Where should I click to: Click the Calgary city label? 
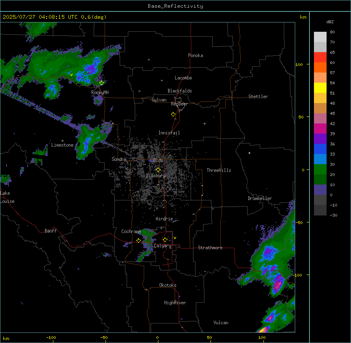(x=162, y=246)
